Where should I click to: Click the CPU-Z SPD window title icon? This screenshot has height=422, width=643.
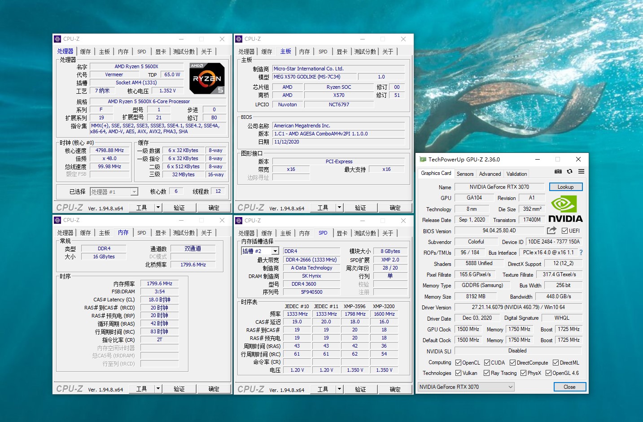tap(239, 220)
